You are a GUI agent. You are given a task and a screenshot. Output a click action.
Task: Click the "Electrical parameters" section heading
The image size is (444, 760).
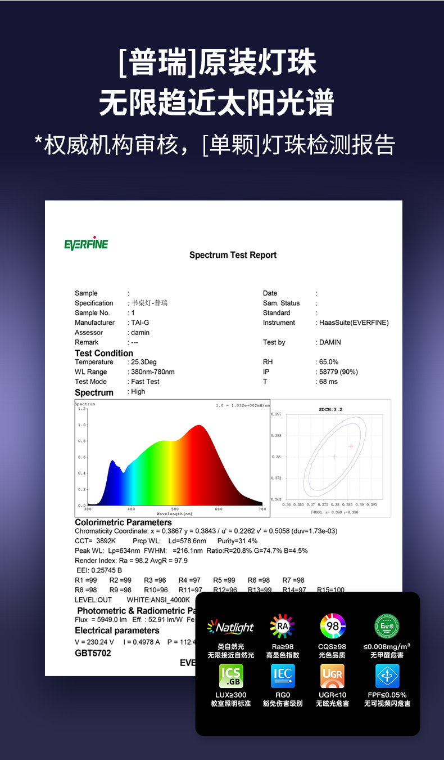pos(117,631)
